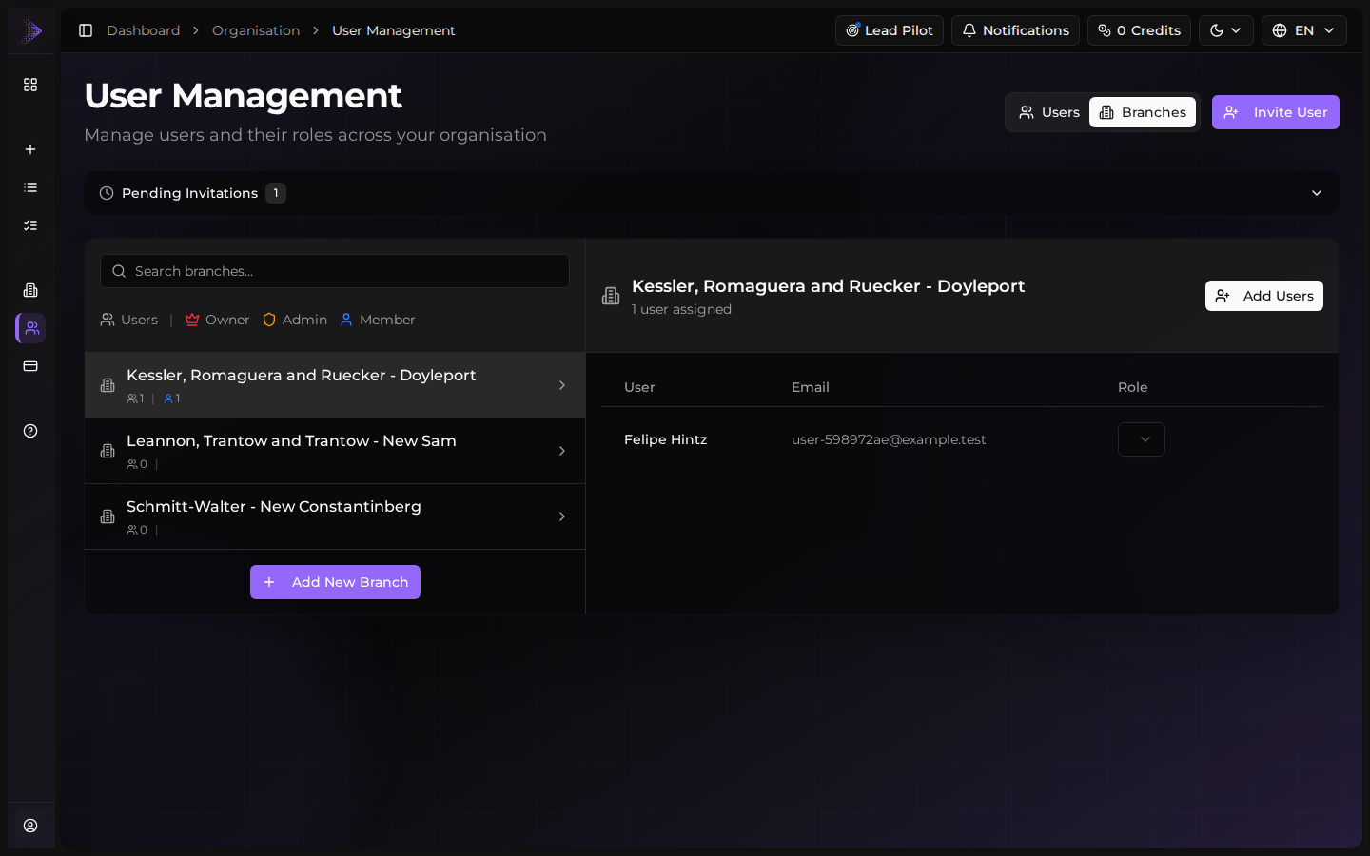Viewport: 1370px width, 856px height.
Task: Open the dashboard grid icon in sidebar
Action: [x=30, y=85]
